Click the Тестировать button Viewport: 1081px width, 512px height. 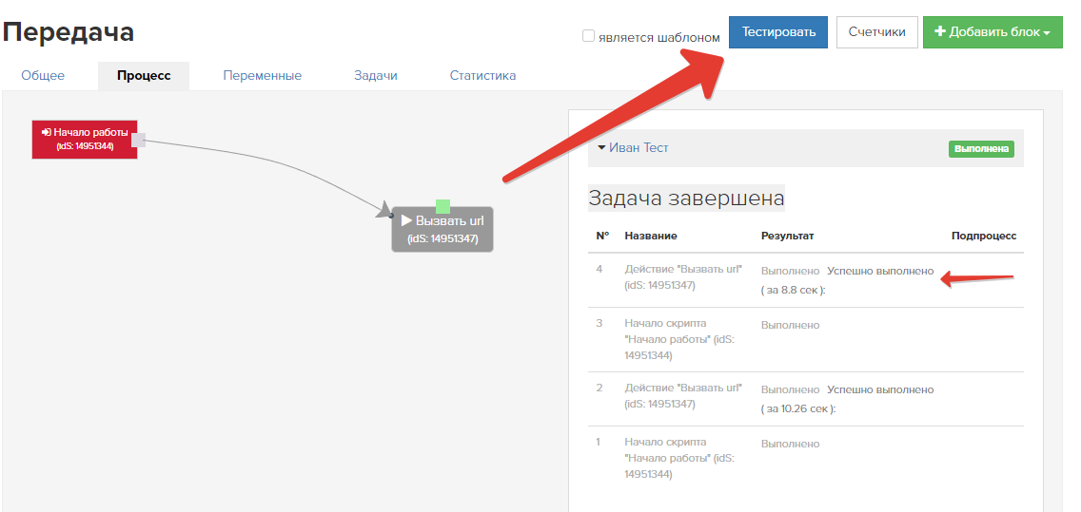point(777,32)
